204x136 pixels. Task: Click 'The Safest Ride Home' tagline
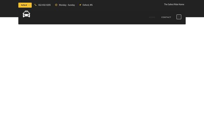(174, 4)
